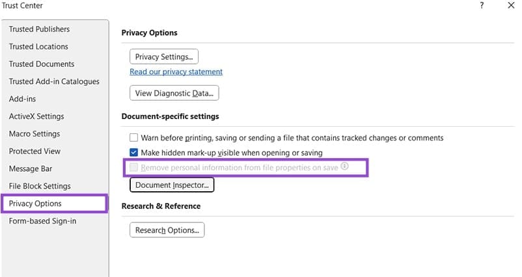
Task: Go to Trusted Documents settings
Action: tap(42, 64)
